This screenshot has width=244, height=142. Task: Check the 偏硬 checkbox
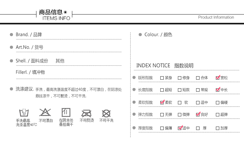(217, 102)
